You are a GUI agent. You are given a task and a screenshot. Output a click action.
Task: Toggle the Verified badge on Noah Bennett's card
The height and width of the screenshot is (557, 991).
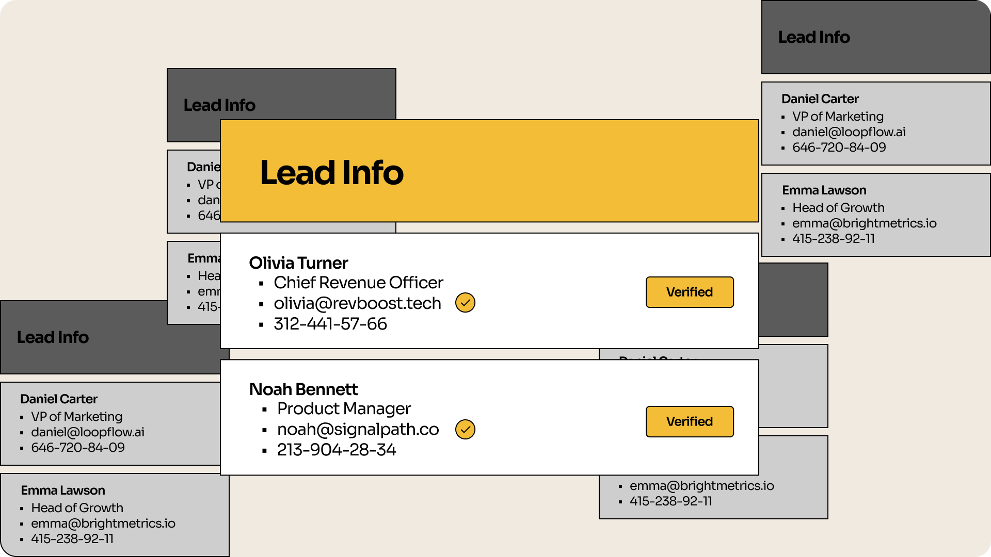coord(690,421)
